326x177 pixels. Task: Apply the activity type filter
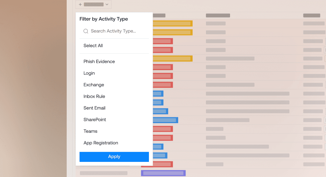(x=114, y=157)
